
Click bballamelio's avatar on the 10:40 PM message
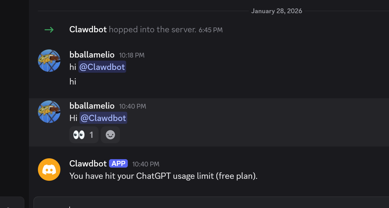point(49,111)
